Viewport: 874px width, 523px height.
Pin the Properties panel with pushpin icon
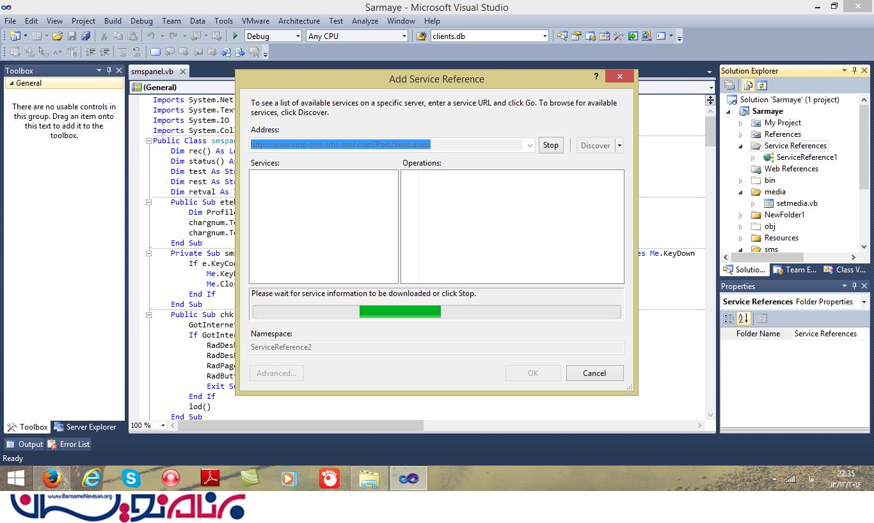click(x=854, y=286)
